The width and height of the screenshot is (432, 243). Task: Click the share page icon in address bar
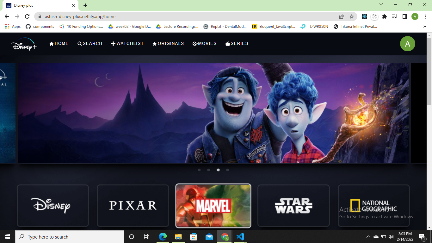tap(342, 16)
